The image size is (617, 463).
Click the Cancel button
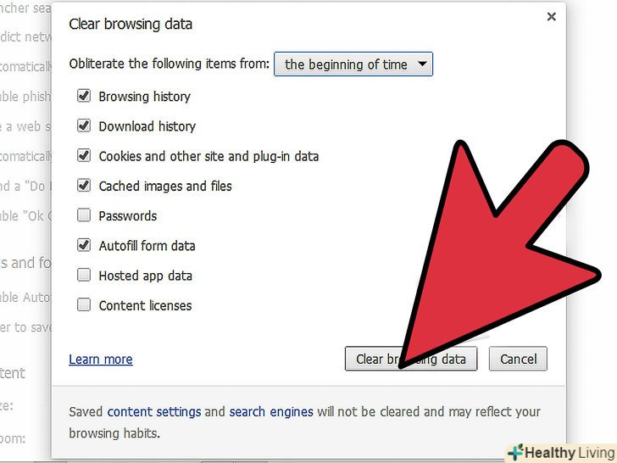[x=518, y=359]
